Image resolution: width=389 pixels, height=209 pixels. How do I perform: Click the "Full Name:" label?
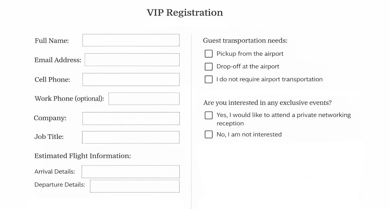(52, 40)
